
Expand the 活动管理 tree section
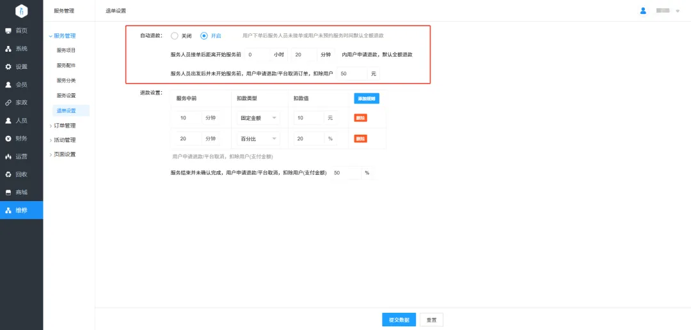pos(64,140)
